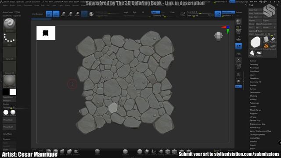Activate the Edit mode button
Screen dimensions: 281x158
pyautogui.click(x=49, y=14)
